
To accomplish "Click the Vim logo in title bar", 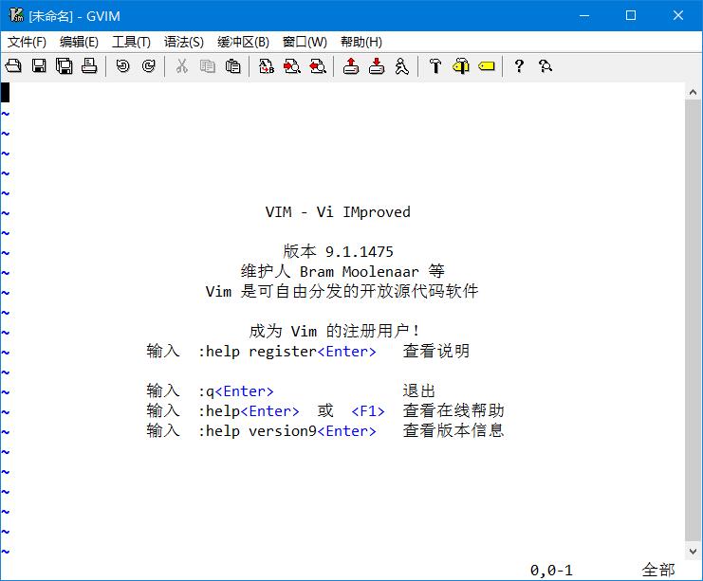I will click(x=16, y=15).
